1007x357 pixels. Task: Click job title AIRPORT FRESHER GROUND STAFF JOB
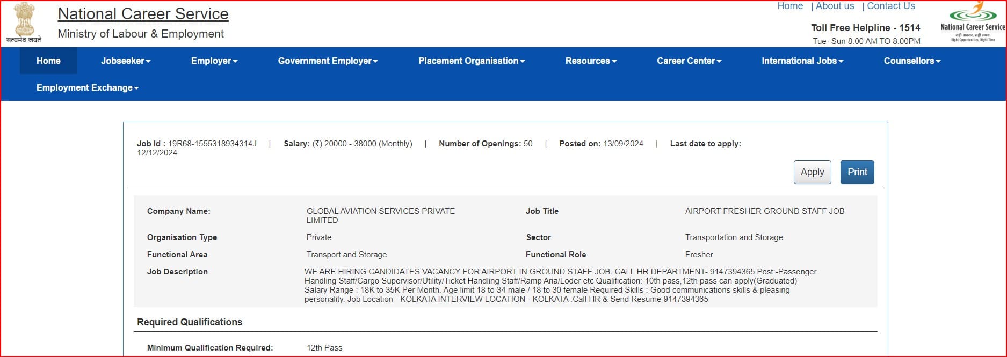(765, 211)
